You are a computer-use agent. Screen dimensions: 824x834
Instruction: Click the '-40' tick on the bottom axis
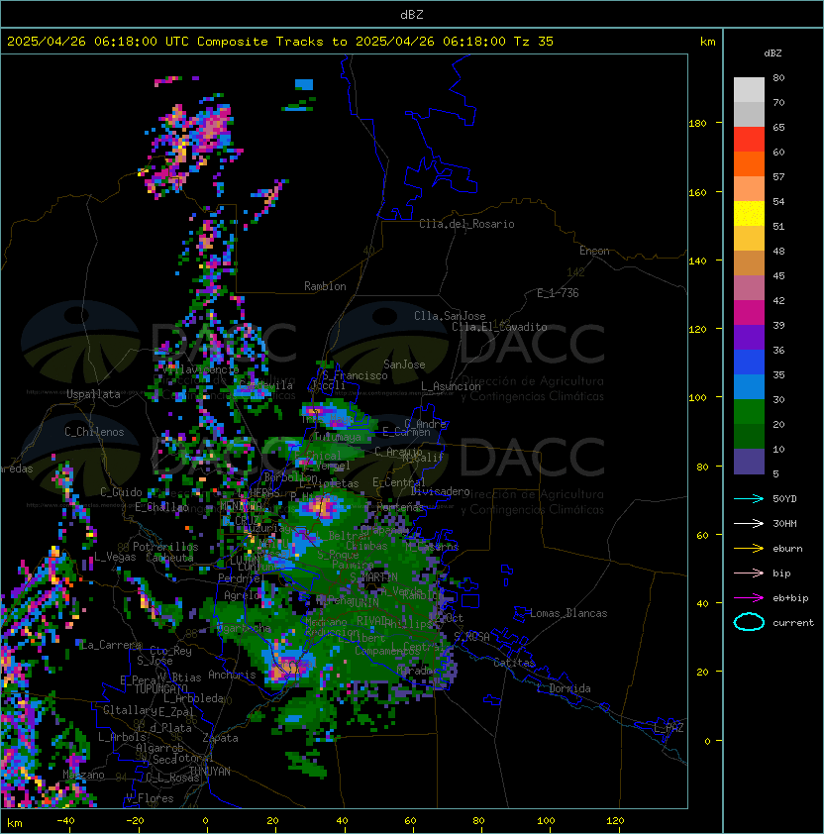(65, 821)
